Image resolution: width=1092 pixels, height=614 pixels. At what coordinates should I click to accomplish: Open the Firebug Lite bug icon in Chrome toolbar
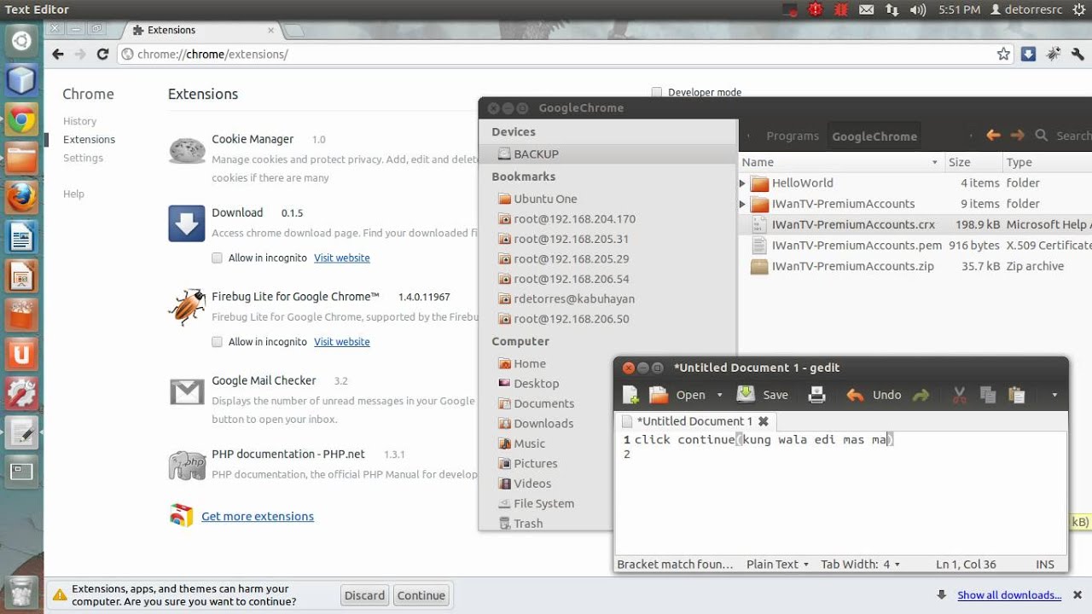tap(1054, 54)
